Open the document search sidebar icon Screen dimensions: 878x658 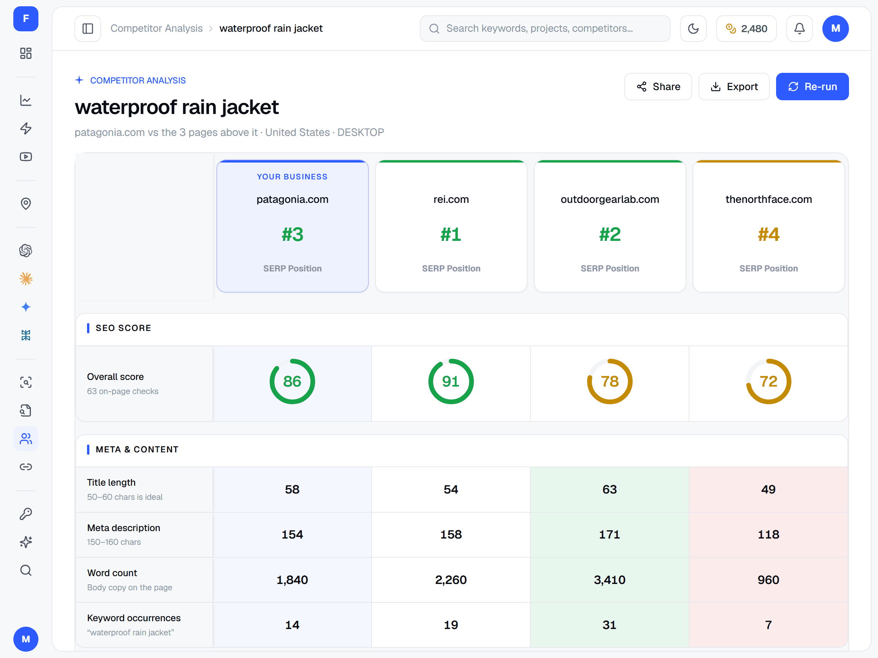[26, 410]
